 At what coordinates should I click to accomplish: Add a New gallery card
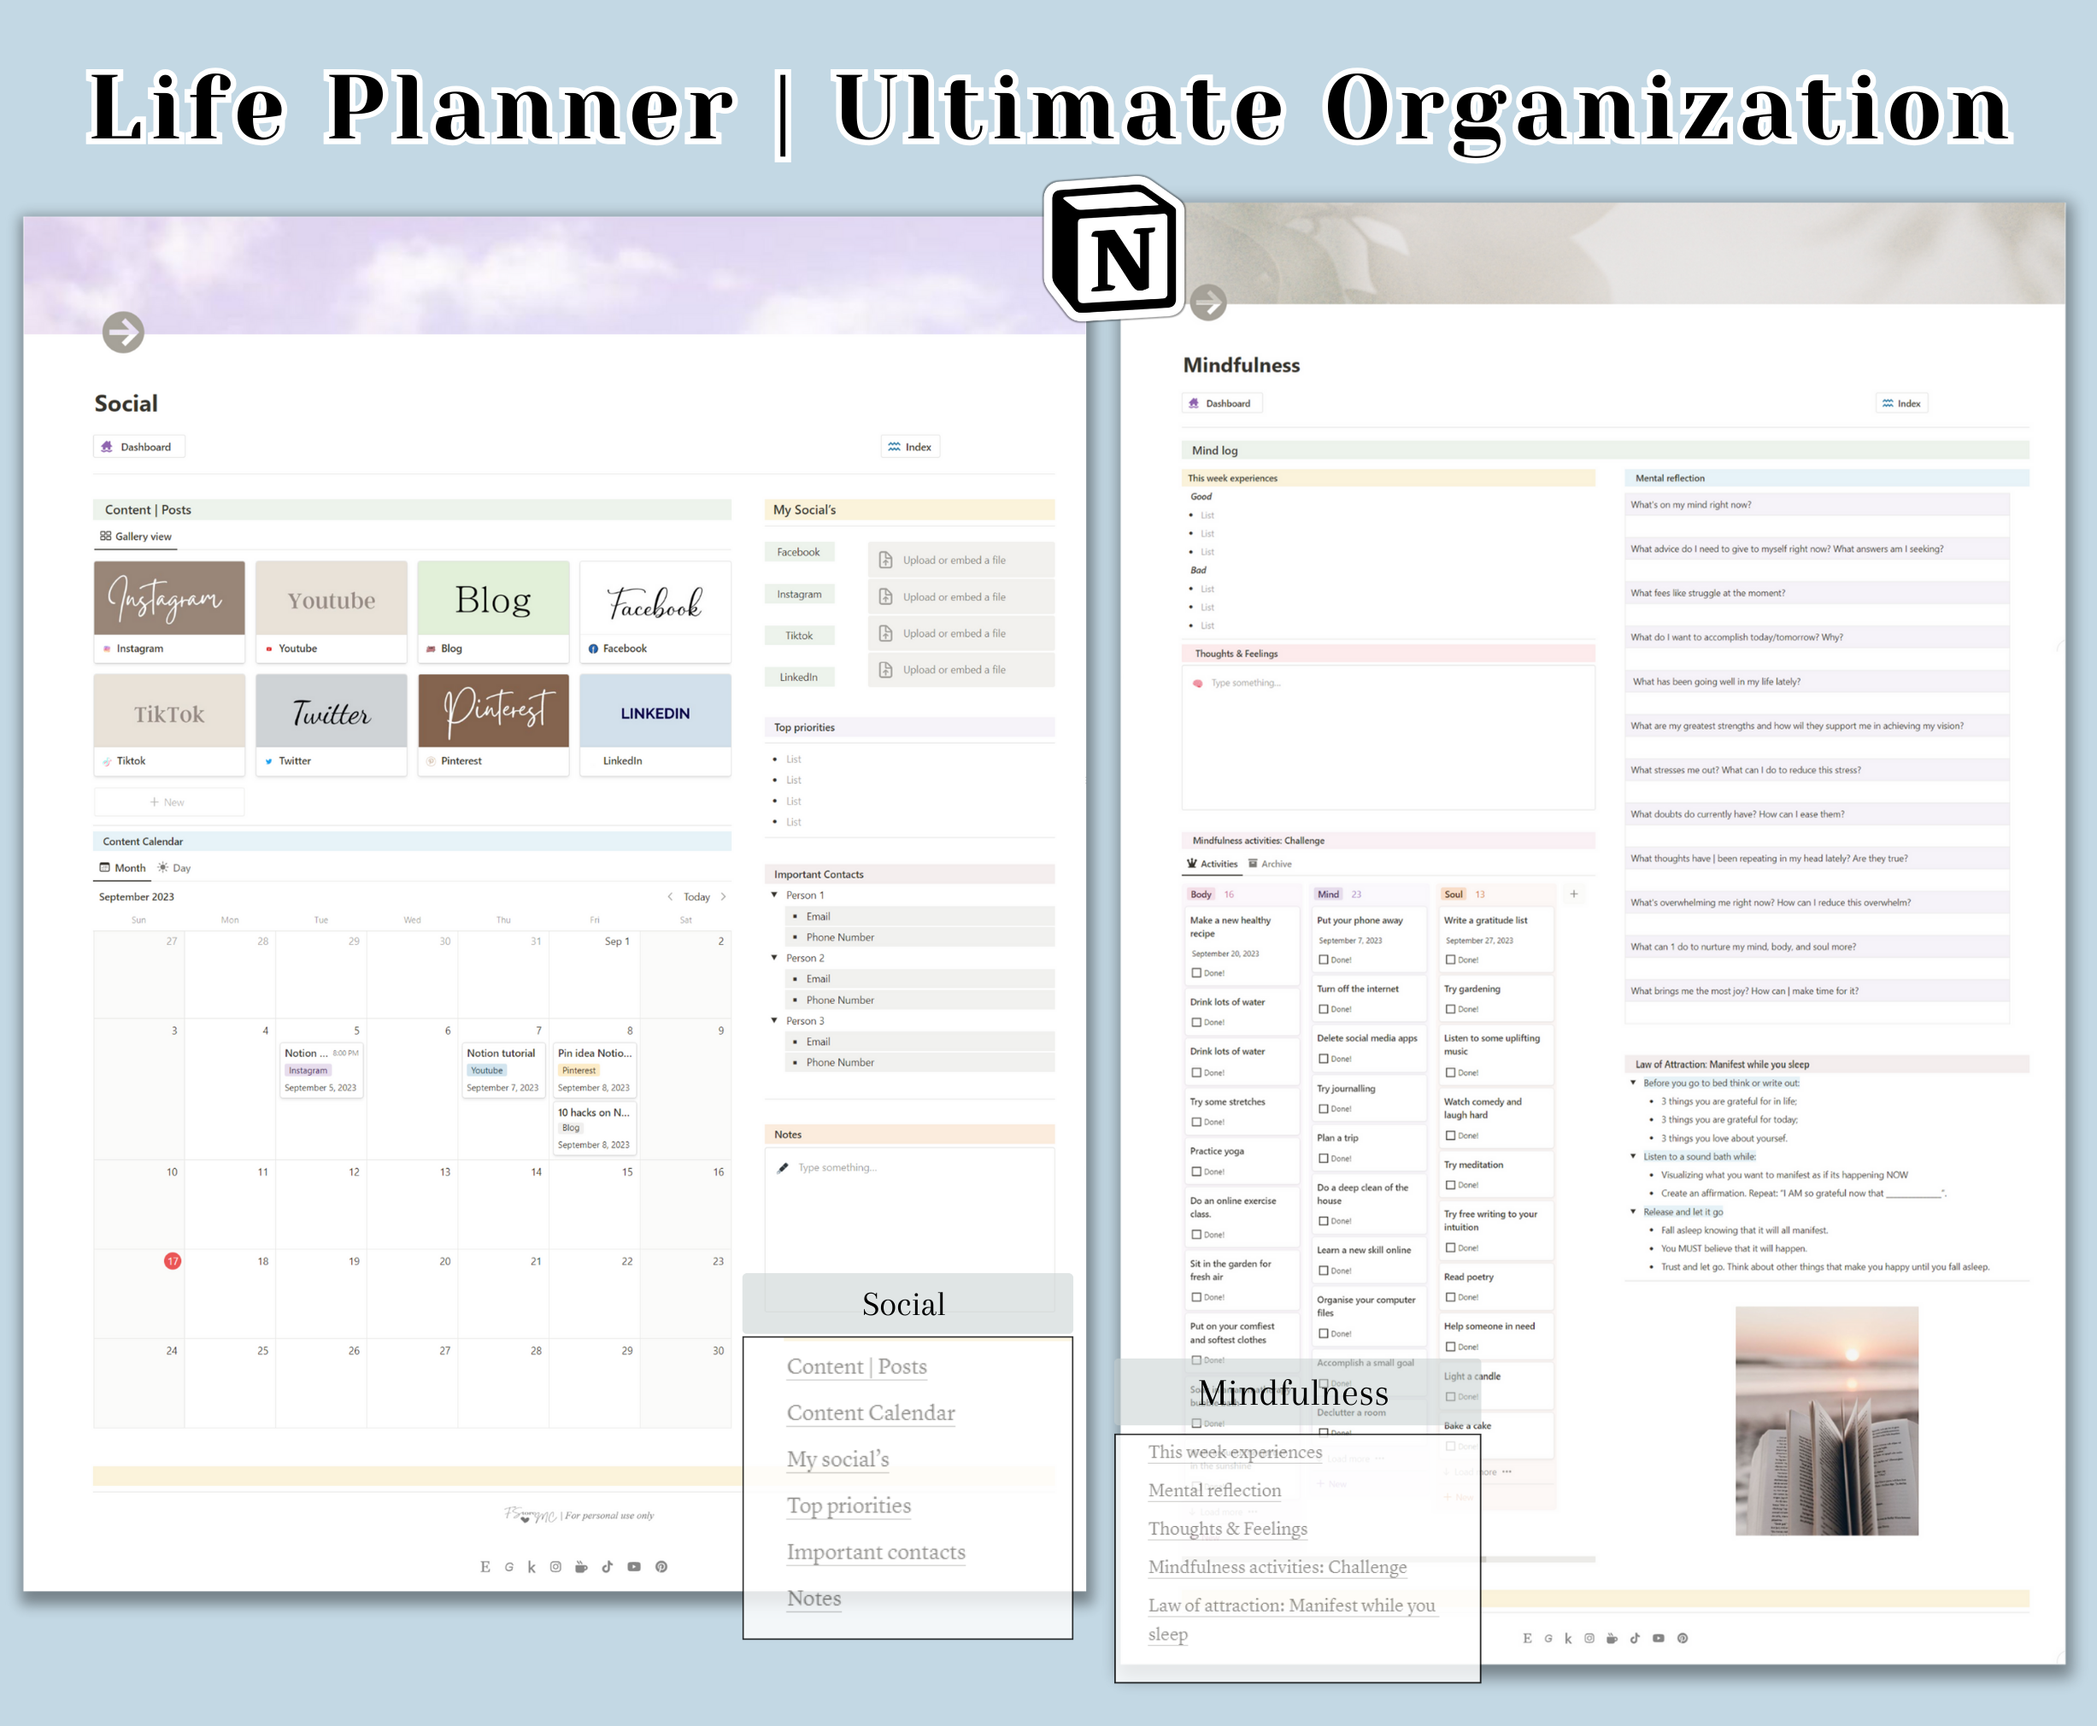[x=169, y=802]
